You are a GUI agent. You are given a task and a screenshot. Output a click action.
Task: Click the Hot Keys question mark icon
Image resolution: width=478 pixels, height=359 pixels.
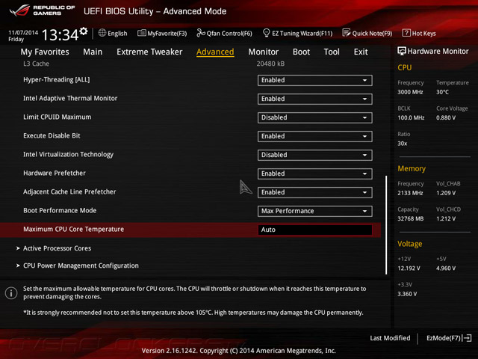(406, 33)
